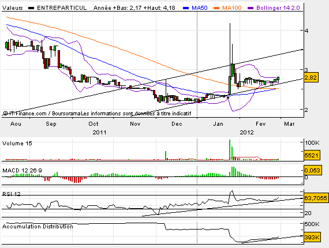This screenshot has width=329, height=248.
Task: Click the '2012' year label
Action: pos(247,133)
